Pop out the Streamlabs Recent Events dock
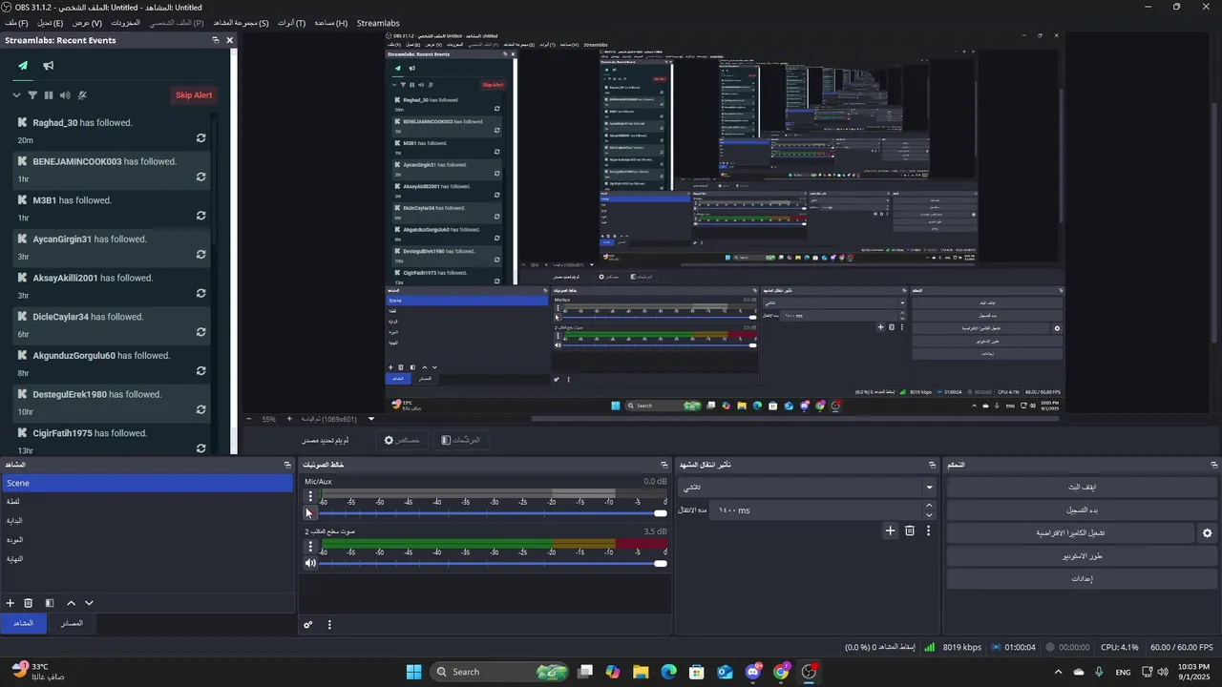 pyautogui.click(x=215, y=40)
